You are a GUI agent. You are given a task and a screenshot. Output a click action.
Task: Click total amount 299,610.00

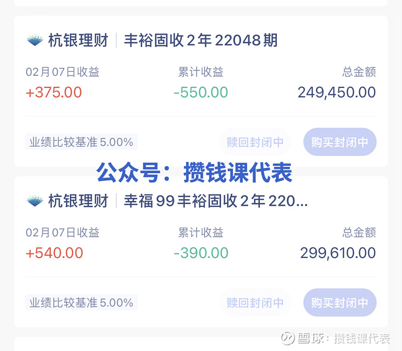[338, 253]
